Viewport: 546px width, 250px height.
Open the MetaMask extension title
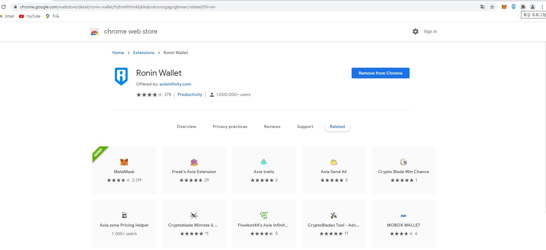point(124,172)
